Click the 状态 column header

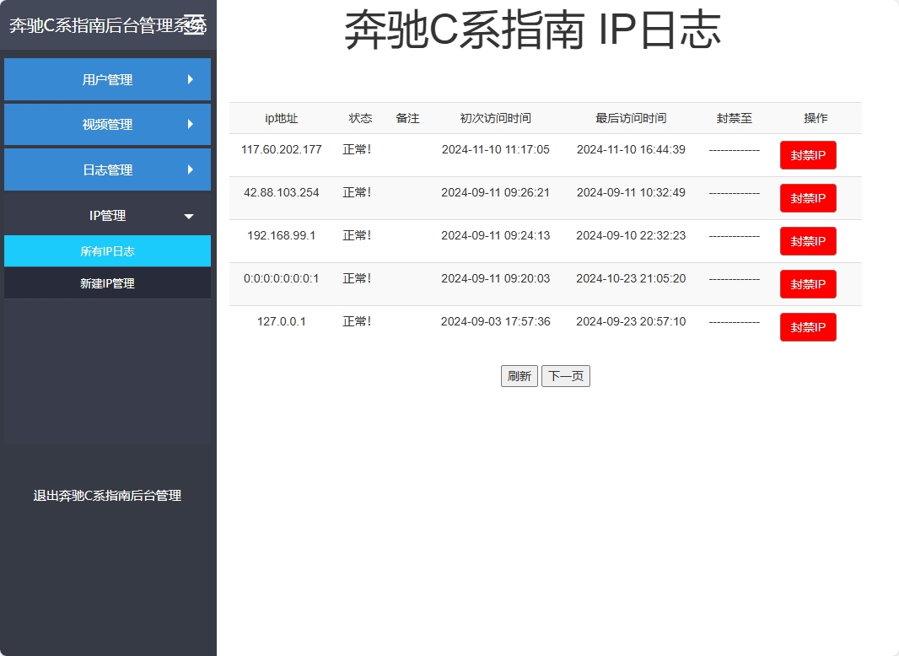click(x=360, y=118)
